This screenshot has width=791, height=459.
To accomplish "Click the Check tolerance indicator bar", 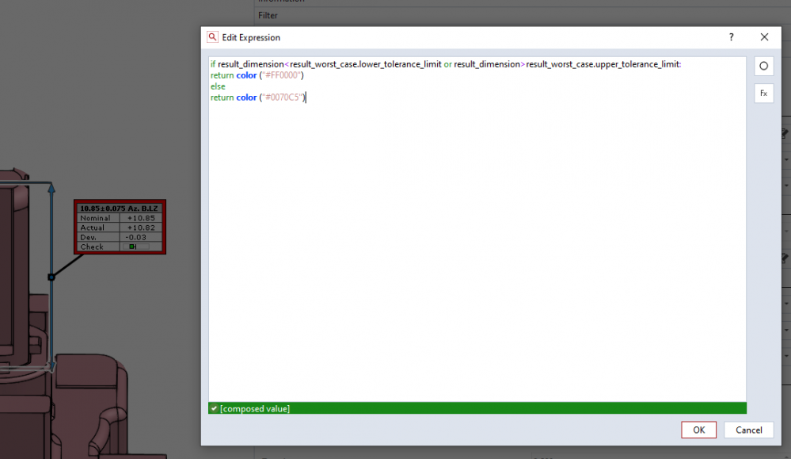I will (139, 247).
